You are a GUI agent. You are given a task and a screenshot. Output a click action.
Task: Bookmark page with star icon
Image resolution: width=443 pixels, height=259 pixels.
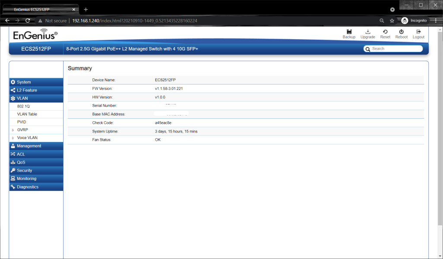point(392,21)
